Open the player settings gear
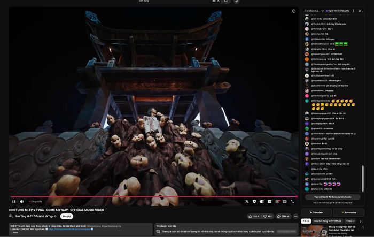The image size is (374, 237). point(277,201)
